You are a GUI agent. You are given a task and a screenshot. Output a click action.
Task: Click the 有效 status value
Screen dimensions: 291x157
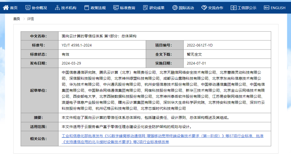[x=65, y=54]
